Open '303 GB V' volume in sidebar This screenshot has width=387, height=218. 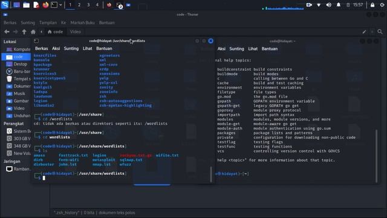16,139
